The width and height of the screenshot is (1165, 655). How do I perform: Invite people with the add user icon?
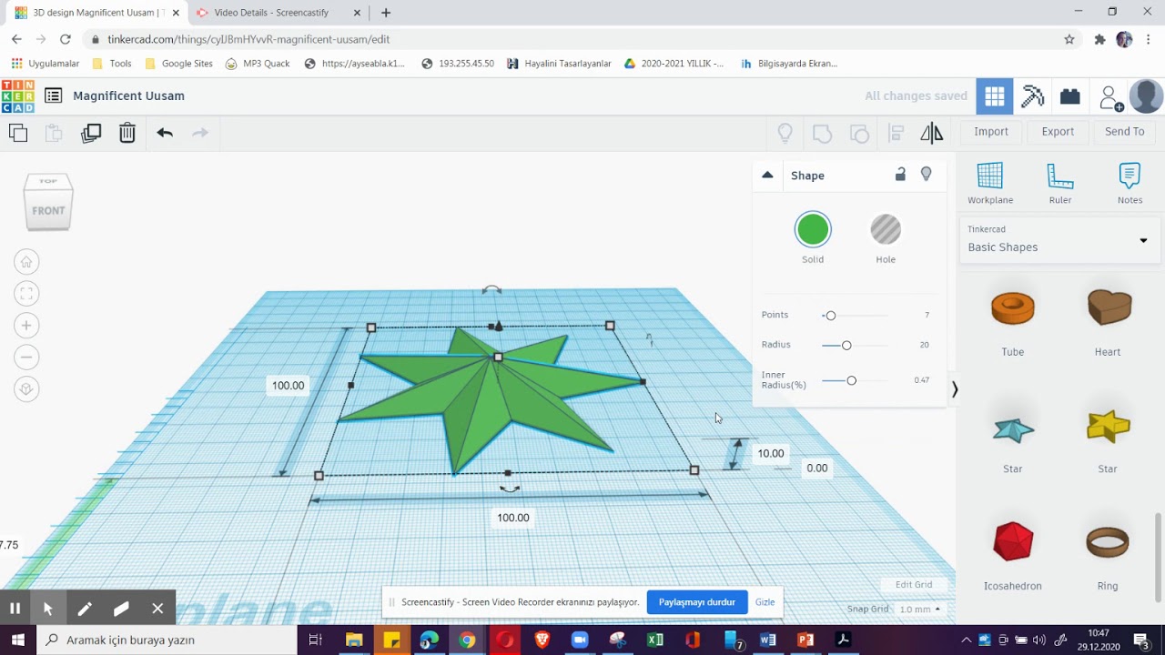(1110, 97)
